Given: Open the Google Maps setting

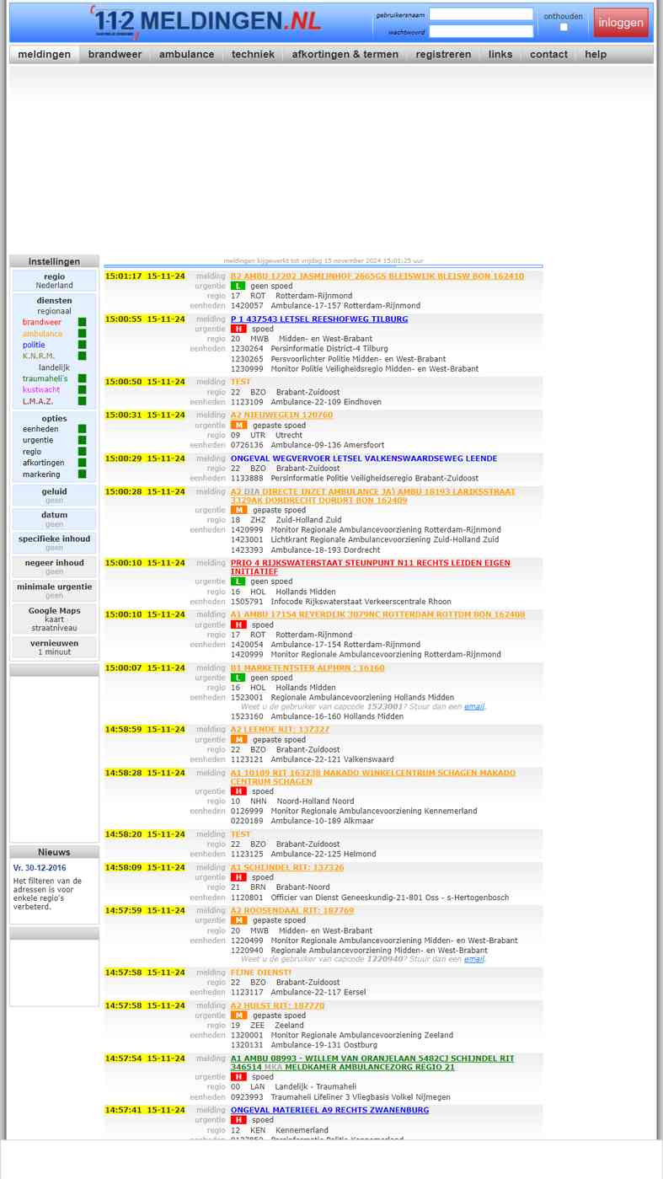Looking at the screenshot, I should pyautogui.click(x=54, y=619).
